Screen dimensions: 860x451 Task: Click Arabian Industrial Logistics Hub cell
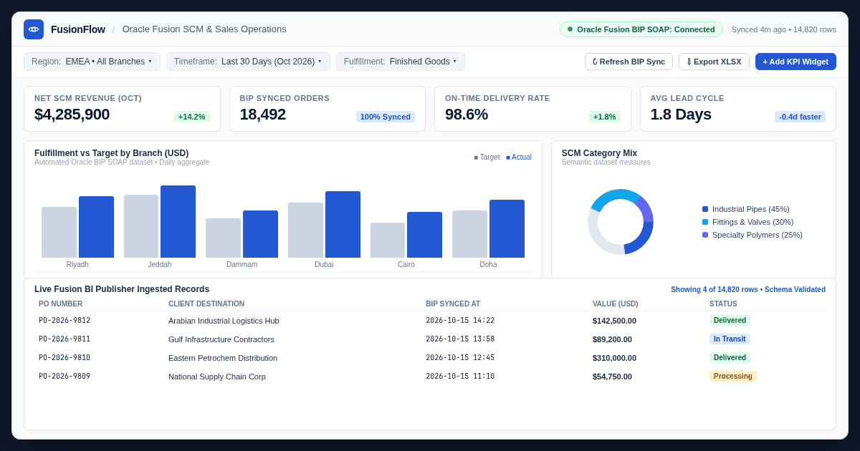pyautogui.click(x=224, y=321)
